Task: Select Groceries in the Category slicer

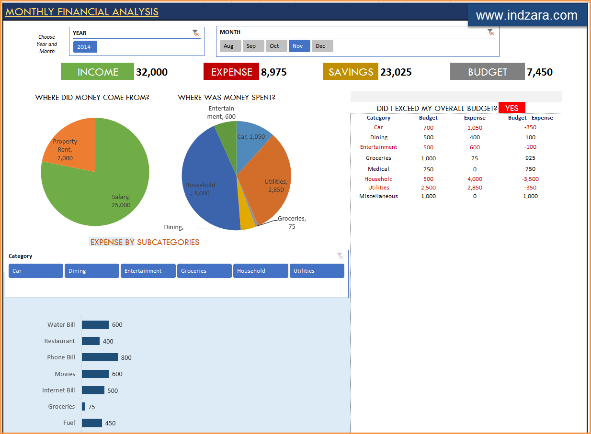Action: 204,270
